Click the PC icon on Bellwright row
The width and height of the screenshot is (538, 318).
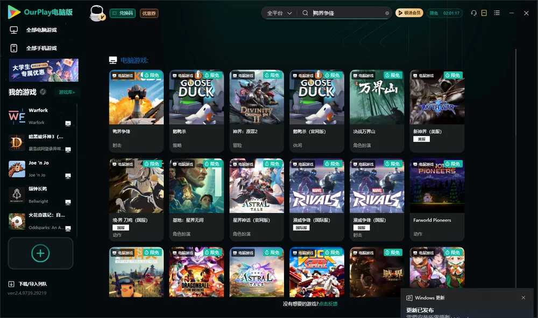pyautogui.click(x=68, y=202)
